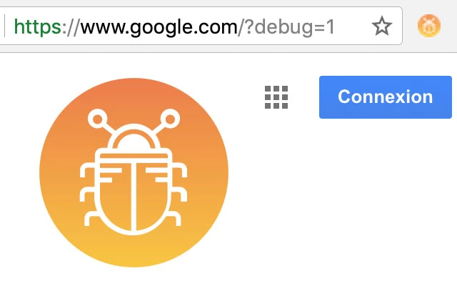The width and height of the screenshot is (457, 286).
Task: Click the white head dome of the bug logo
Action: point(134,137)
